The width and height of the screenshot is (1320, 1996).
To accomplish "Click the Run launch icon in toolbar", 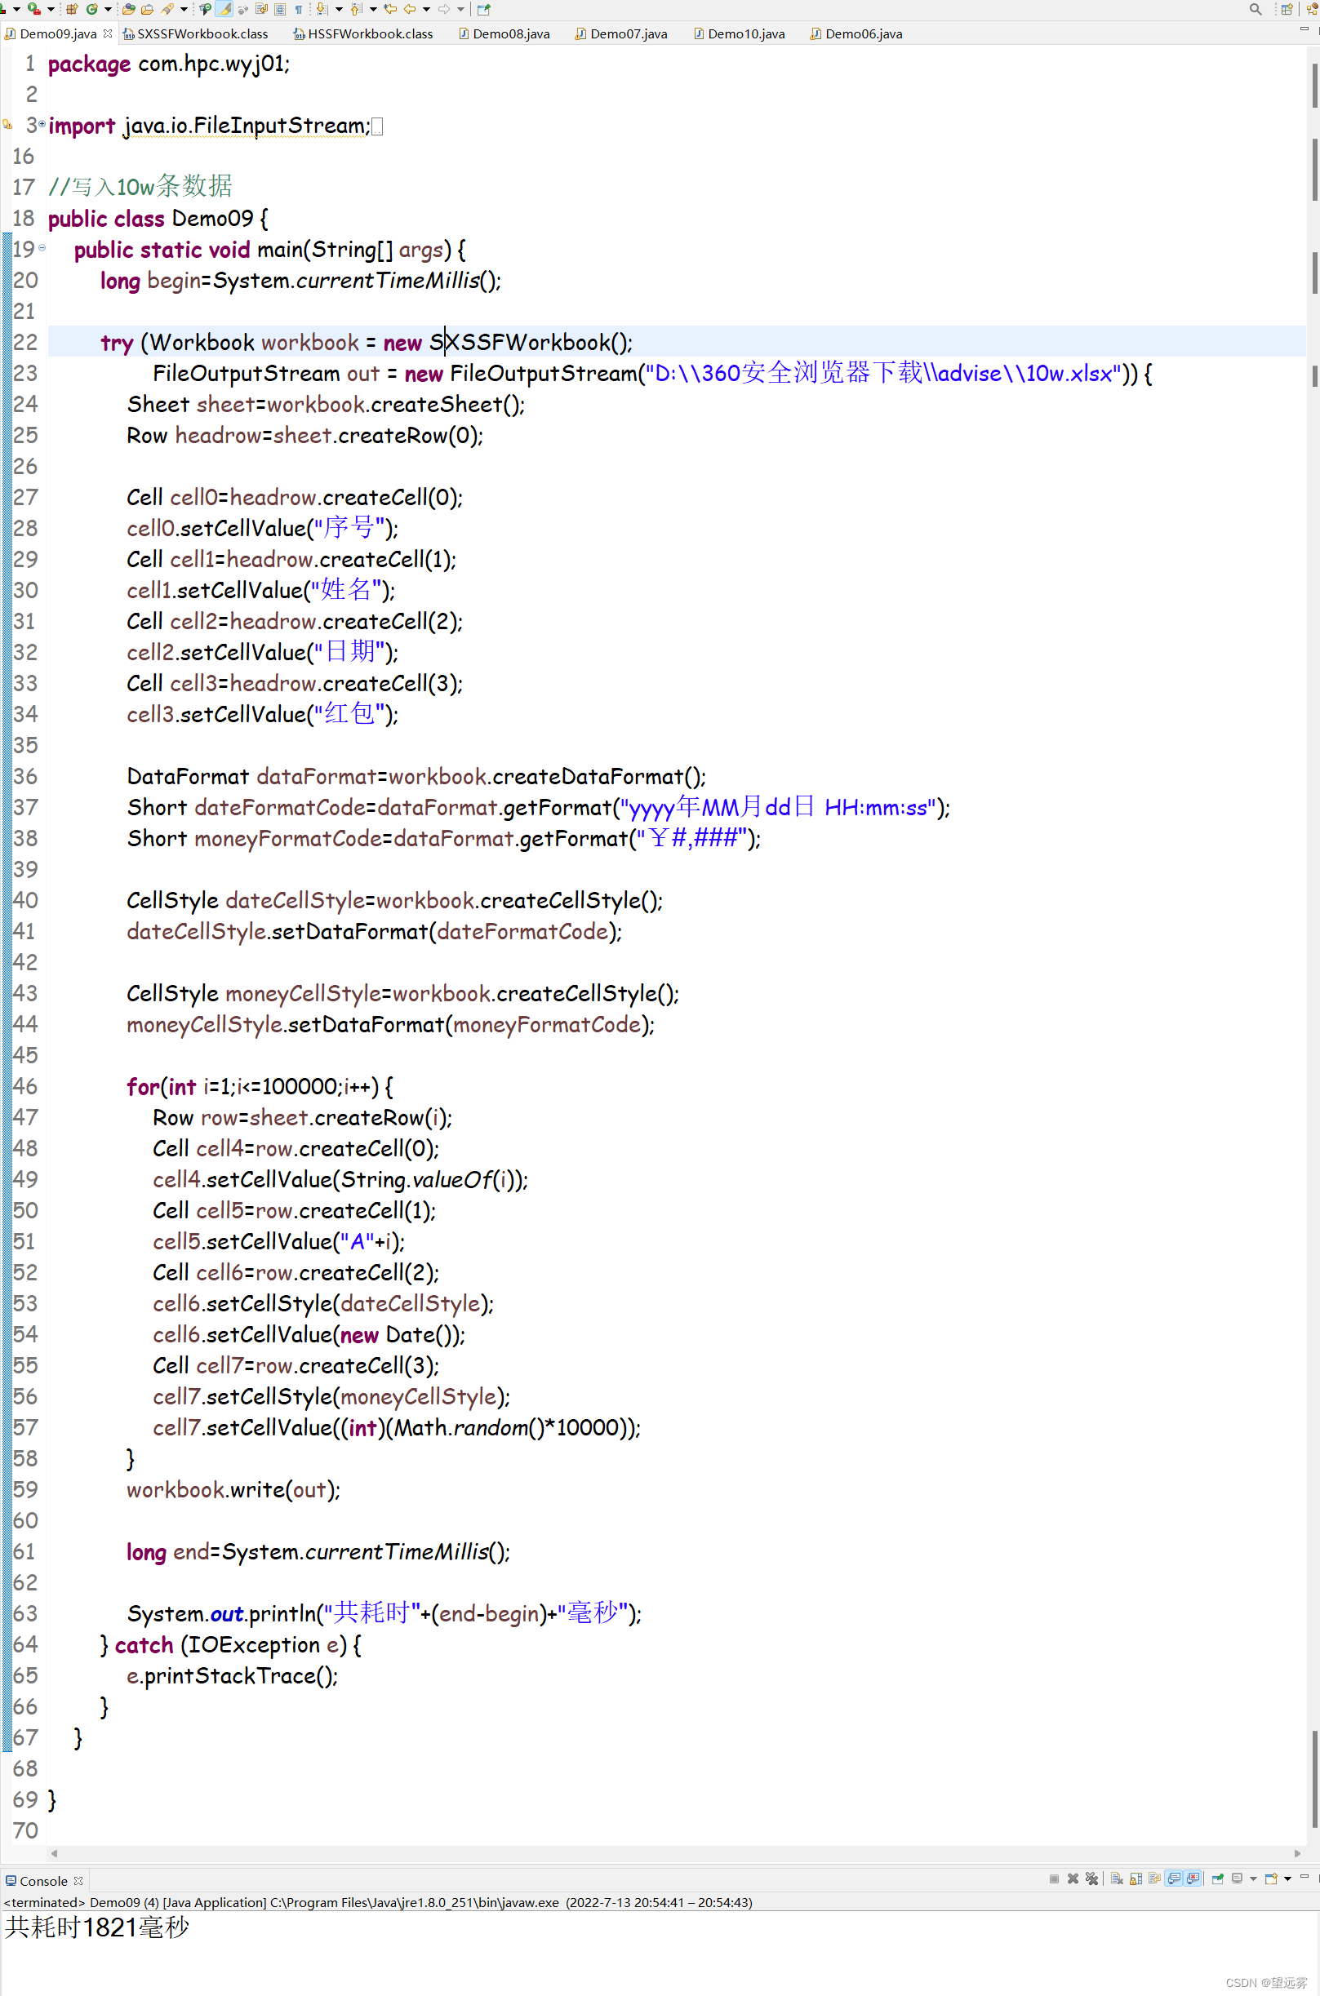I will (x=33, y=9).
